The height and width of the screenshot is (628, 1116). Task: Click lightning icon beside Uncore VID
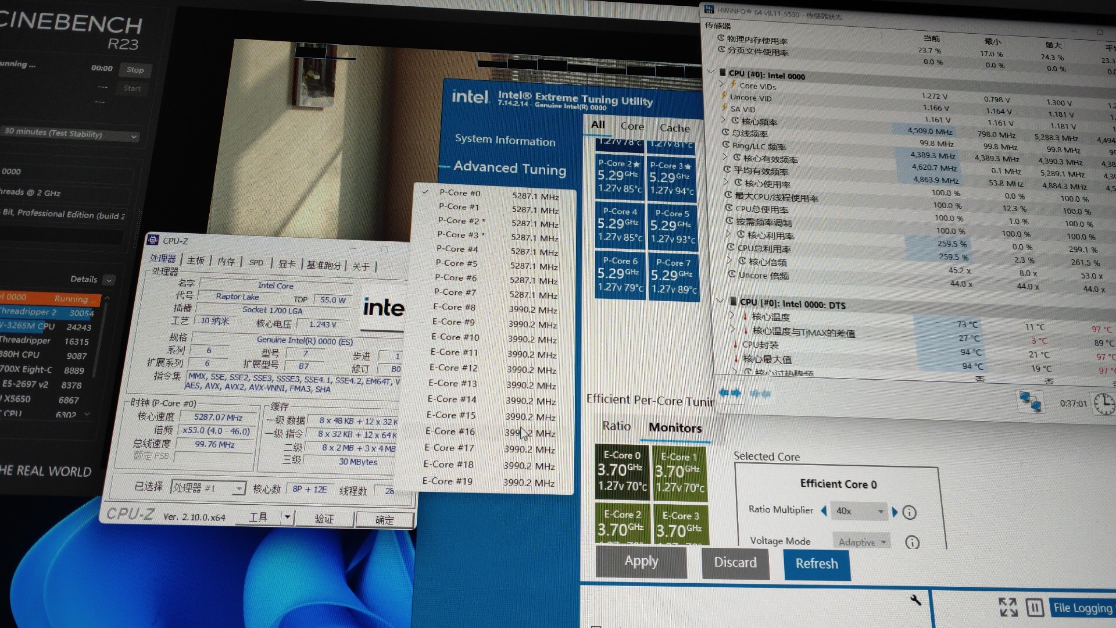coord(724,96)
